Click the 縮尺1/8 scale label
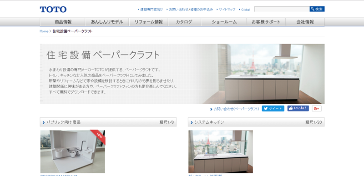The width and height of the screenshot is (364, 176). tap(167, 122)
